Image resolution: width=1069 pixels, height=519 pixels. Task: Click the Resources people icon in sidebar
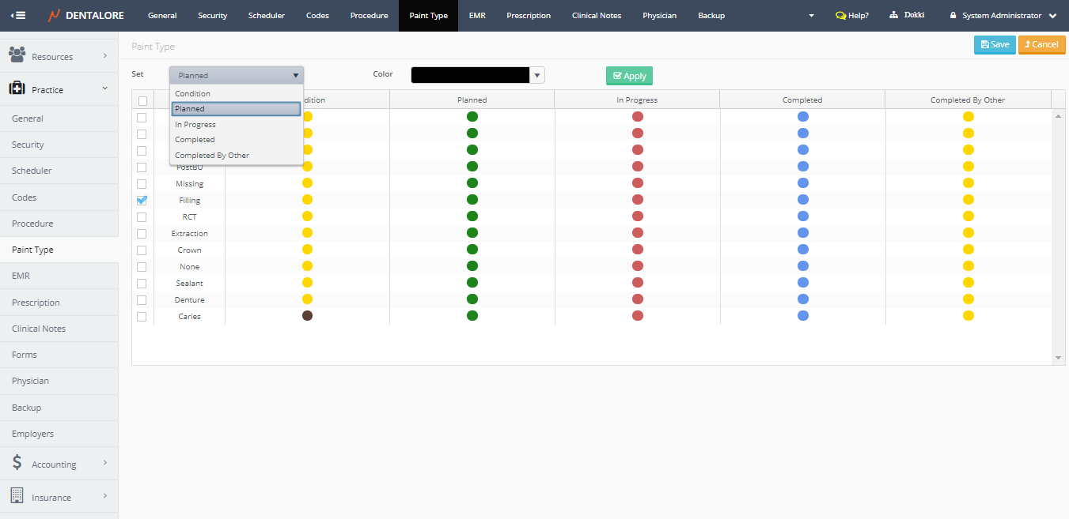[x=17, y=55]
